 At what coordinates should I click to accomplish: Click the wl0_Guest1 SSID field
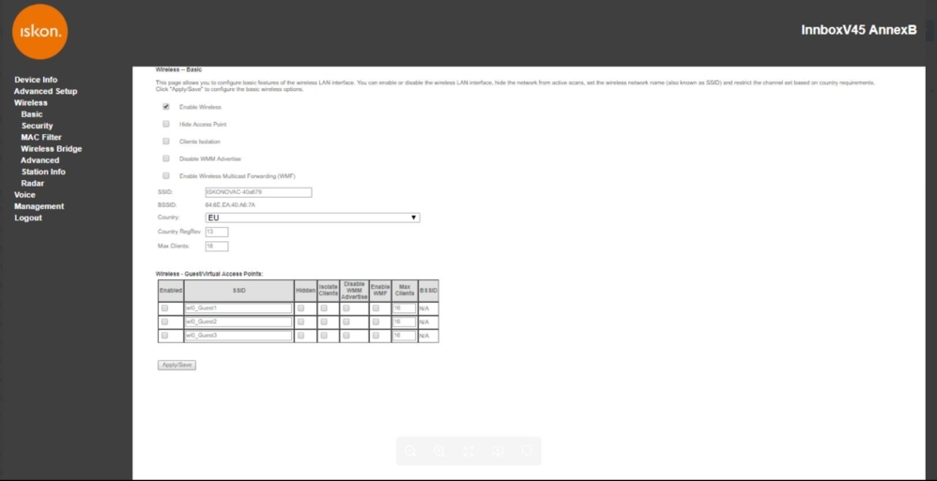[x=238, y=308]
